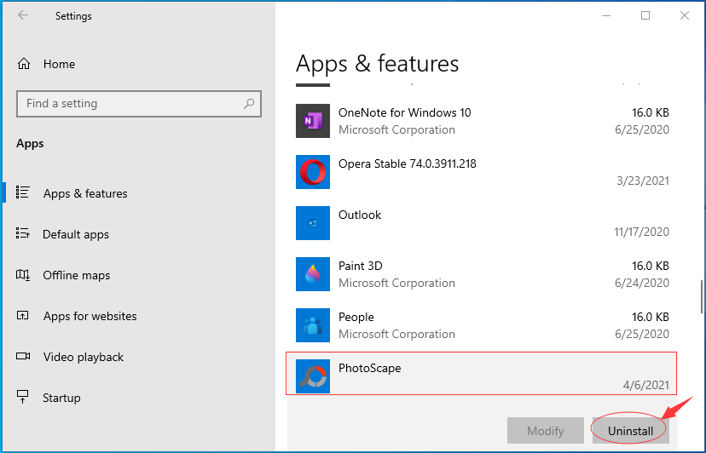The width and height of the screenshot is (706, 453).
Task: Select the People app name
Action: 356,317
